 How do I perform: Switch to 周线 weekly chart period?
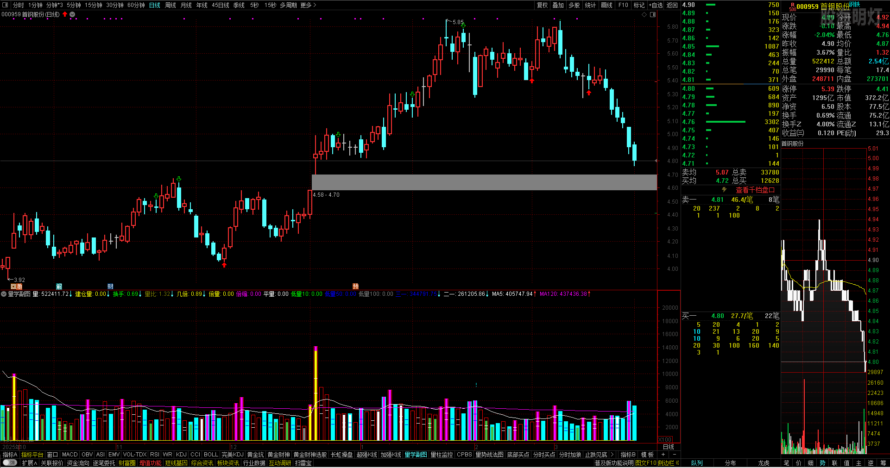170,5
